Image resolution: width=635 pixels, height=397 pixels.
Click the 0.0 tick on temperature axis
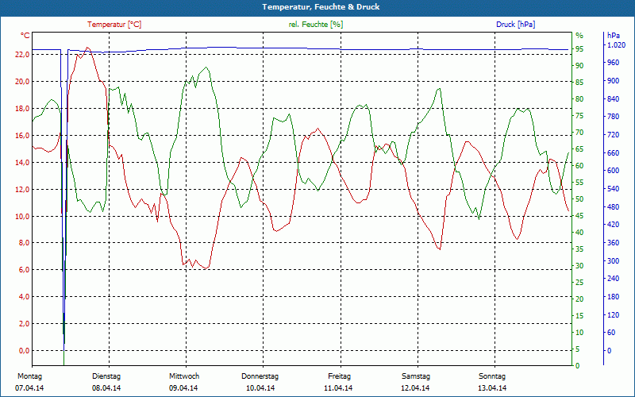point(23,351)
